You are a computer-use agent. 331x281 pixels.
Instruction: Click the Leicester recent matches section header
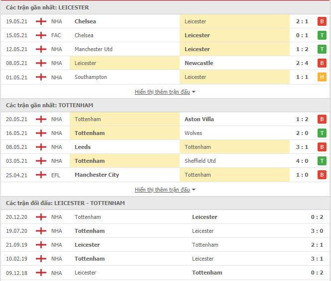pyautogui.click(x=48, y=8)
